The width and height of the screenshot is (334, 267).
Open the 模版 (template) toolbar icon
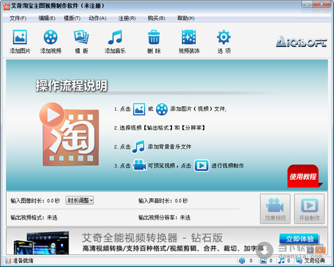81,37
